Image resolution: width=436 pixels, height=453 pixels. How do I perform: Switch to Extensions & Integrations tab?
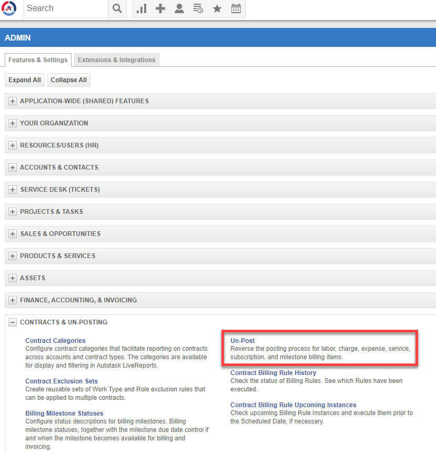116,60
